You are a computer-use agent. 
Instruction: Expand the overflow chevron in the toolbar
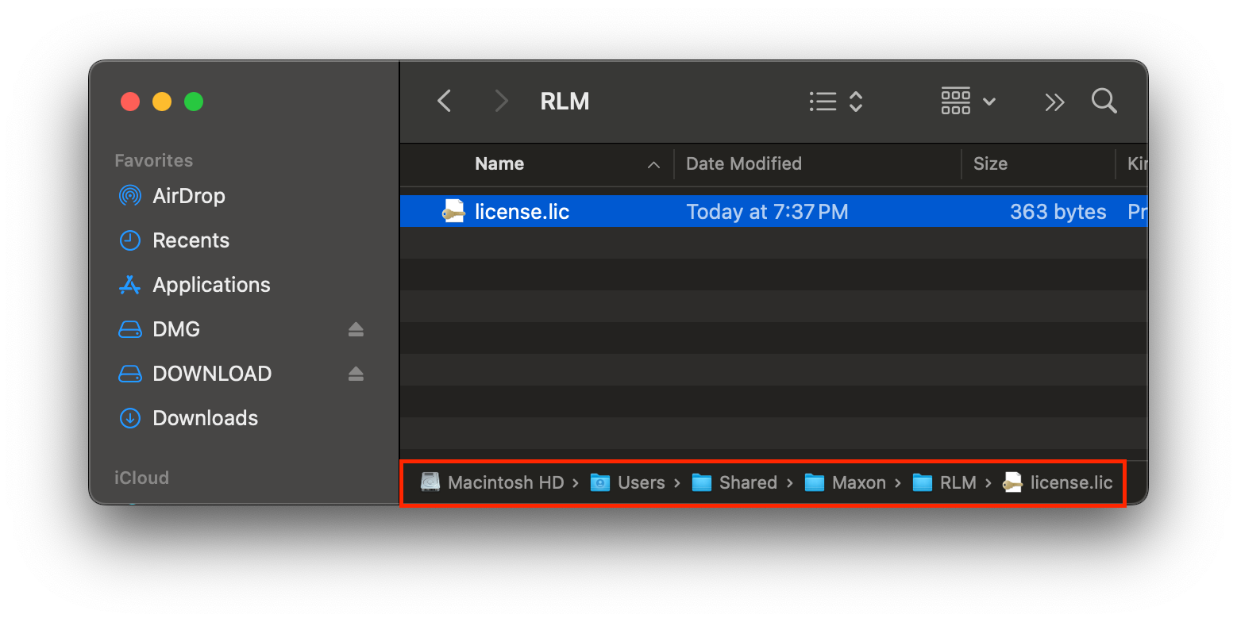click(x=1054, y=101)
